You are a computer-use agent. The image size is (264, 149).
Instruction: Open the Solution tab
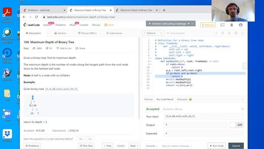point(60,33)
